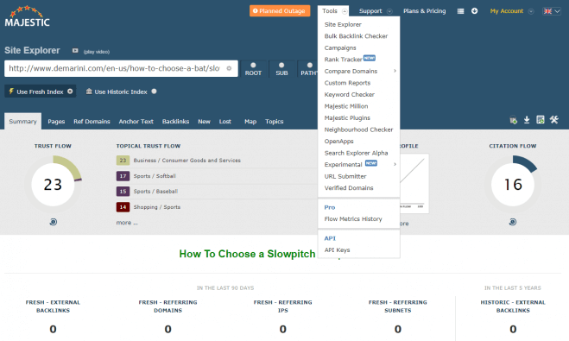The image size is (569, 341).
Task: Open Verified Domains menu item
Action: pos(349,188)
